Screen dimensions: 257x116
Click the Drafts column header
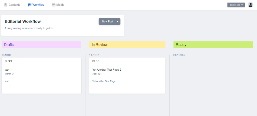(41, 45)
